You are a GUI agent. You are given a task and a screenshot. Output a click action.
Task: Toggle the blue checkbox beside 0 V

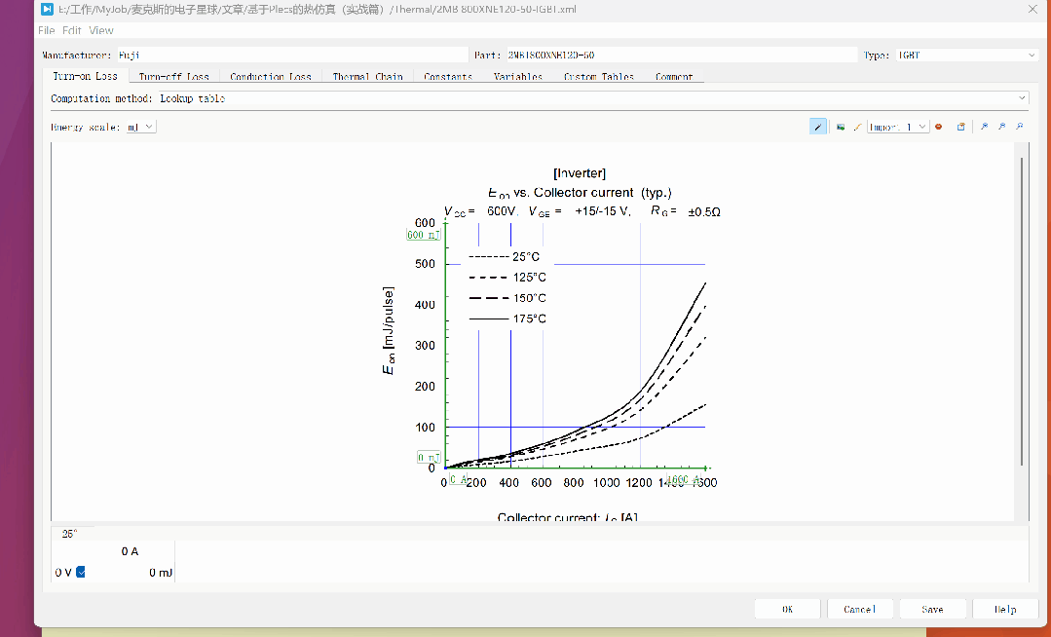point(81,572)
